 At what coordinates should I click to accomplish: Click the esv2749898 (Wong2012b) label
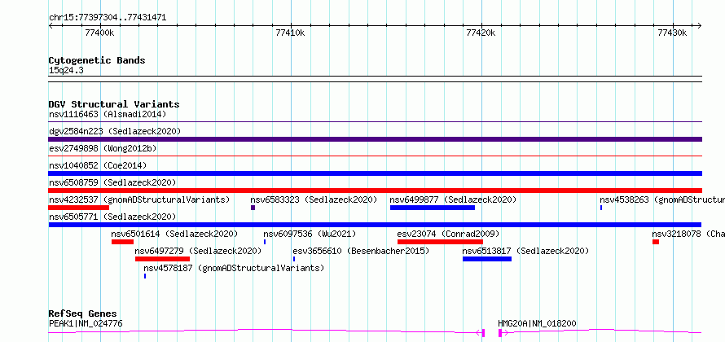click(x=103, y=148)
